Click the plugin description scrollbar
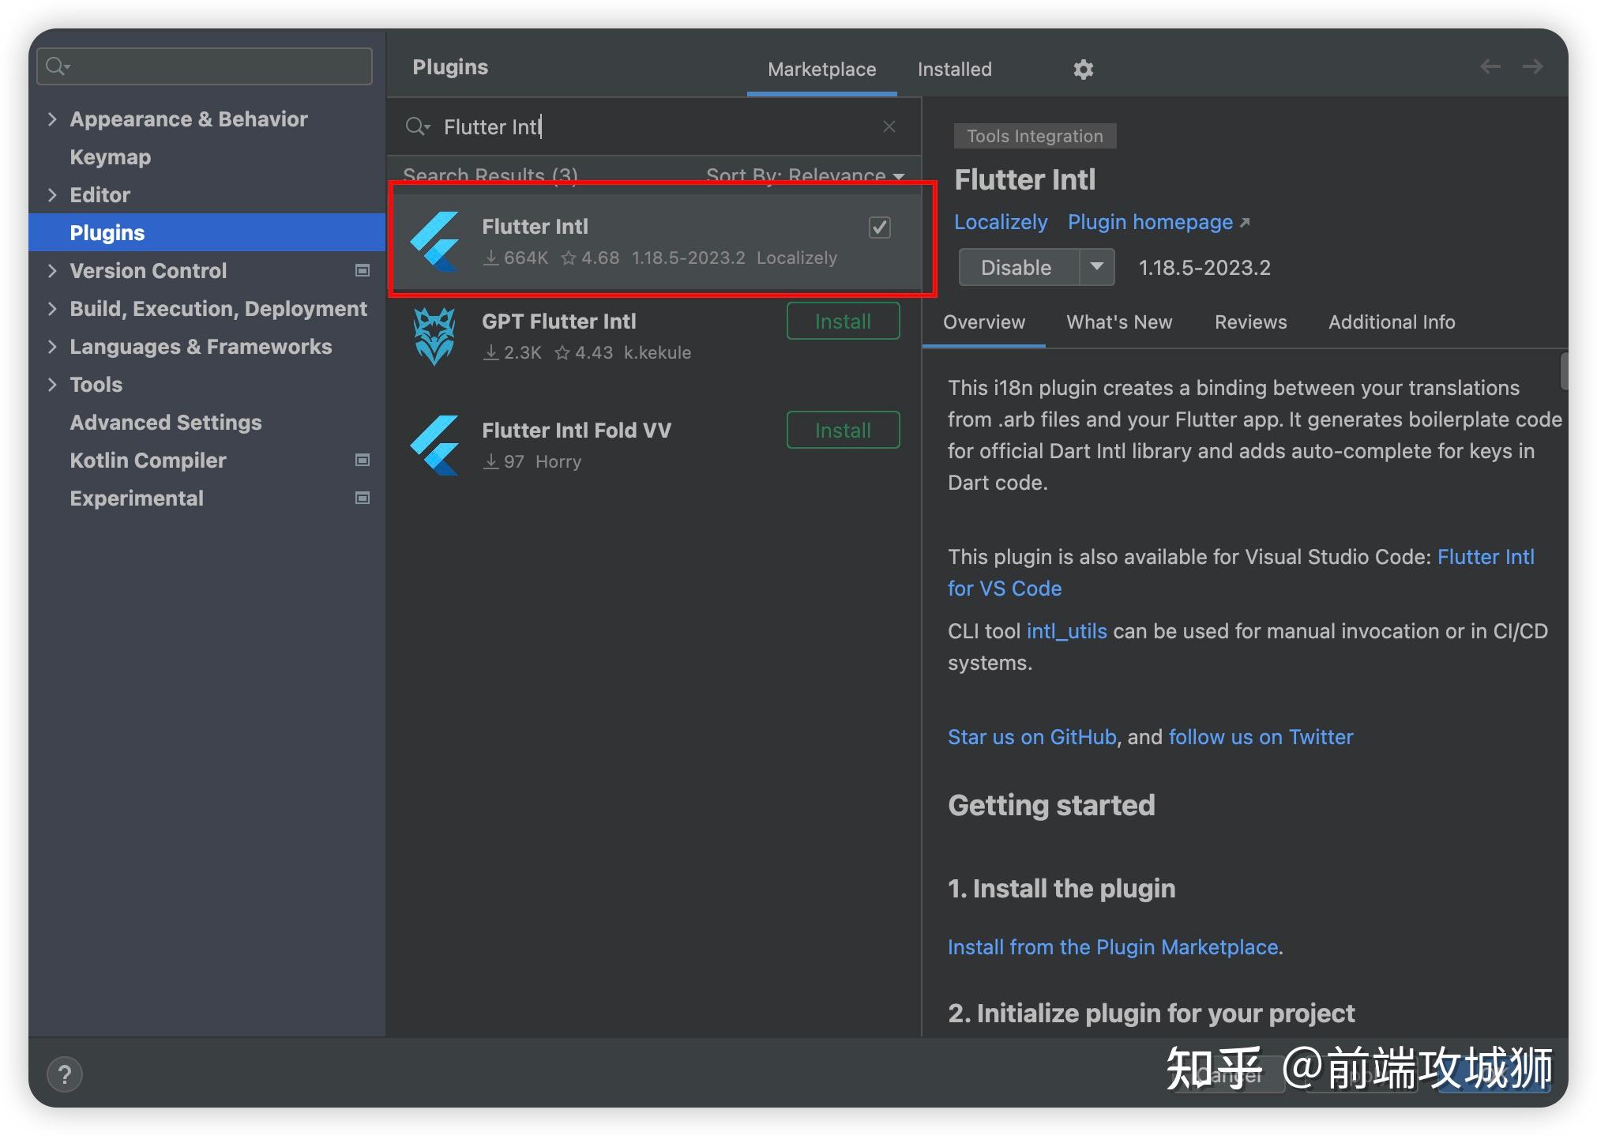 point(1563,371)
